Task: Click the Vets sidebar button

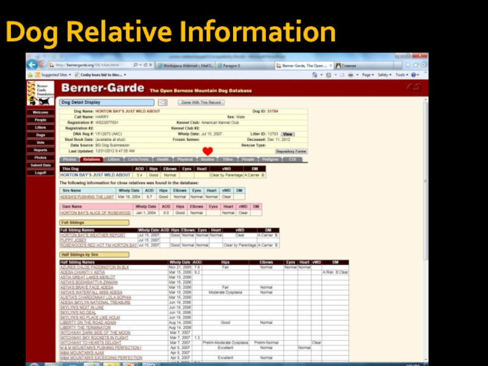Action: pos(40,143)
